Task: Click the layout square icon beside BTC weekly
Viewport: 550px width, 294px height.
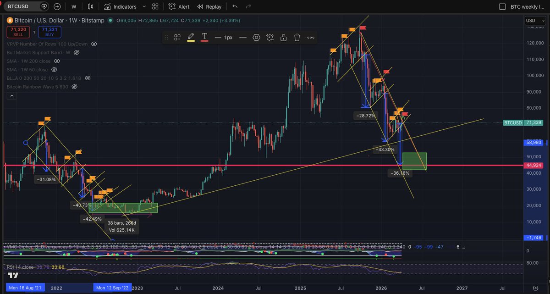Action: [x=502, y=7]
